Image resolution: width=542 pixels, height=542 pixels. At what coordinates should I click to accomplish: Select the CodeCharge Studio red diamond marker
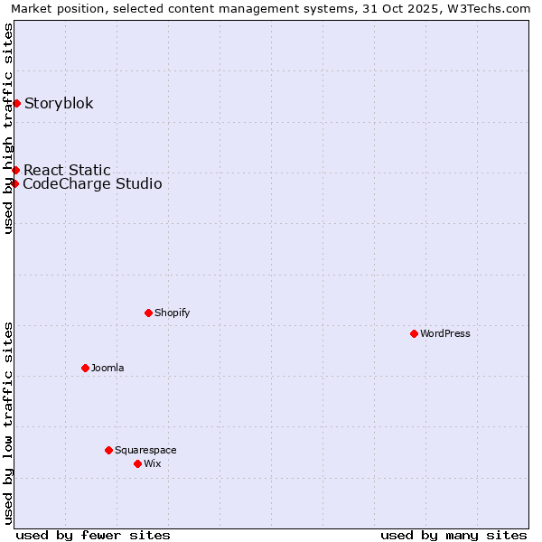14,183
